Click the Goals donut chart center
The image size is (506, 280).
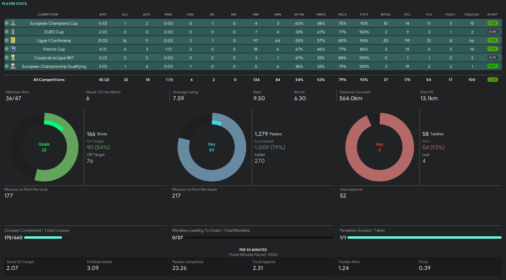[x=44, y=147]
